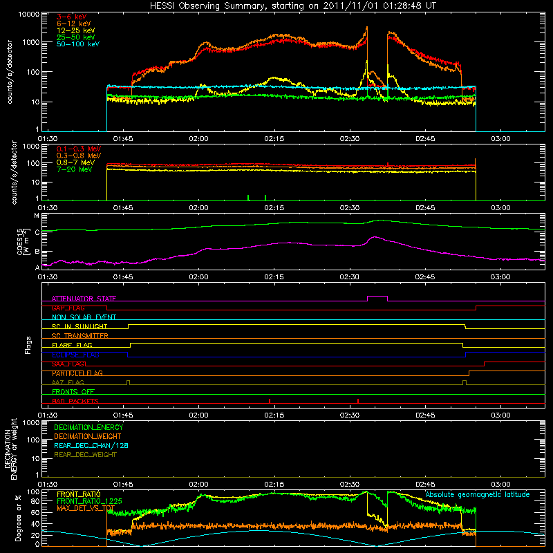Click the DECIMATION_ENERGY legend label

click(x=88, y=427)
